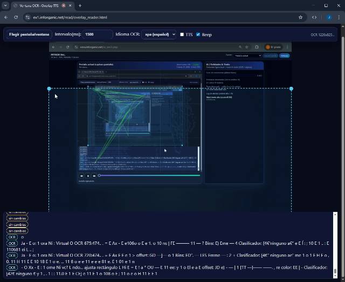Open the Chrome three-dot menu

(x=338, y=17)
